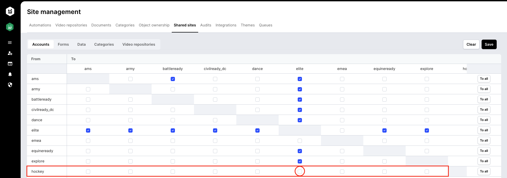
Task: Open the Integrations tab
Action: (226, 25)
